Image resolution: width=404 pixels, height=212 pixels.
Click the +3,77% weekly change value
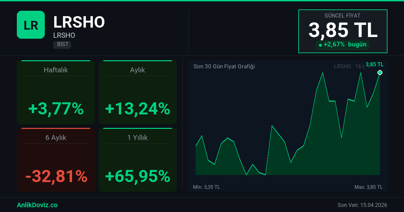click(x=56, y=109)
